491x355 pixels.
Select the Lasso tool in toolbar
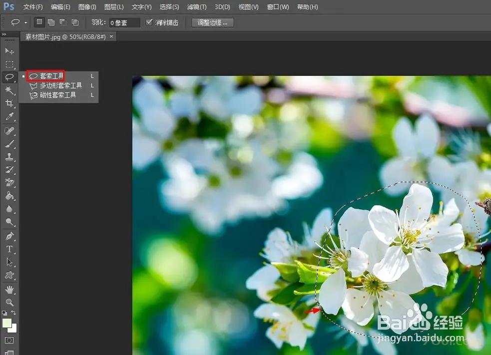click(x=9, y=77)
